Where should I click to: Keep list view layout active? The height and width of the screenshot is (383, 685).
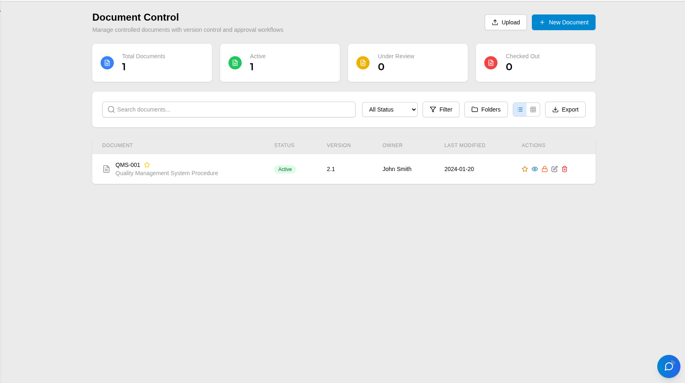pos(519,109)
